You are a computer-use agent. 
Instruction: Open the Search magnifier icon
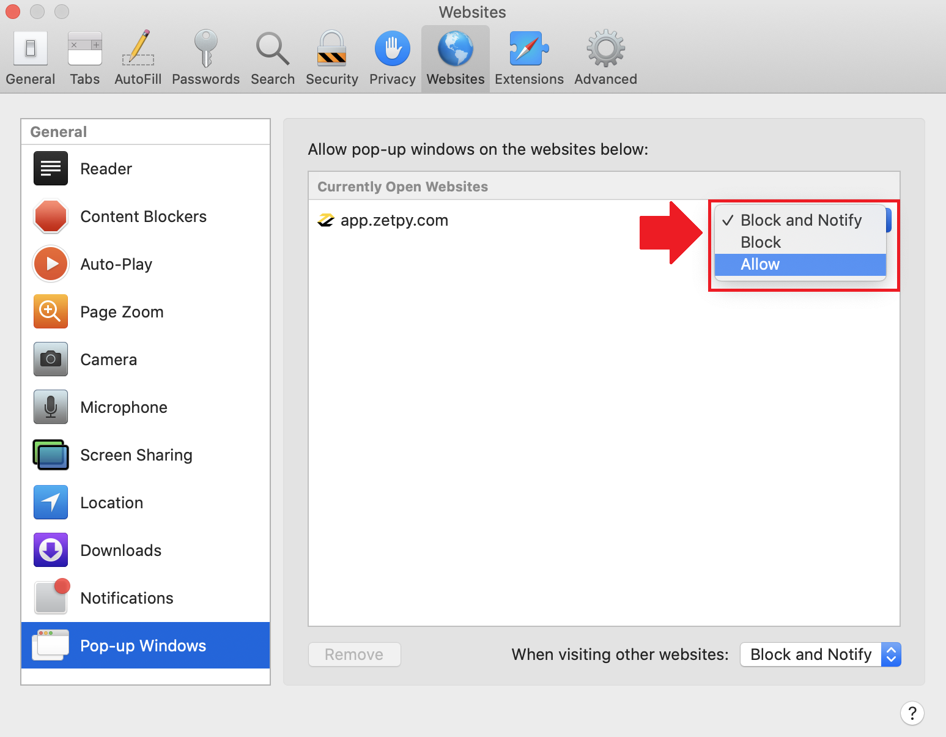click(x=273, y=49)
